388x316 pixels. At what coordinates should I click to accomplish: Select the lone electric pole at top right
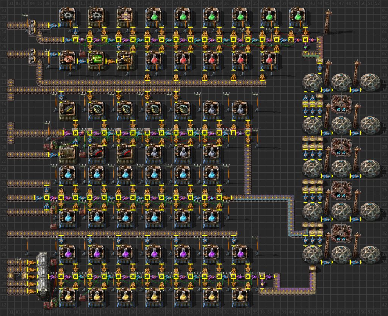click(327, 23)
